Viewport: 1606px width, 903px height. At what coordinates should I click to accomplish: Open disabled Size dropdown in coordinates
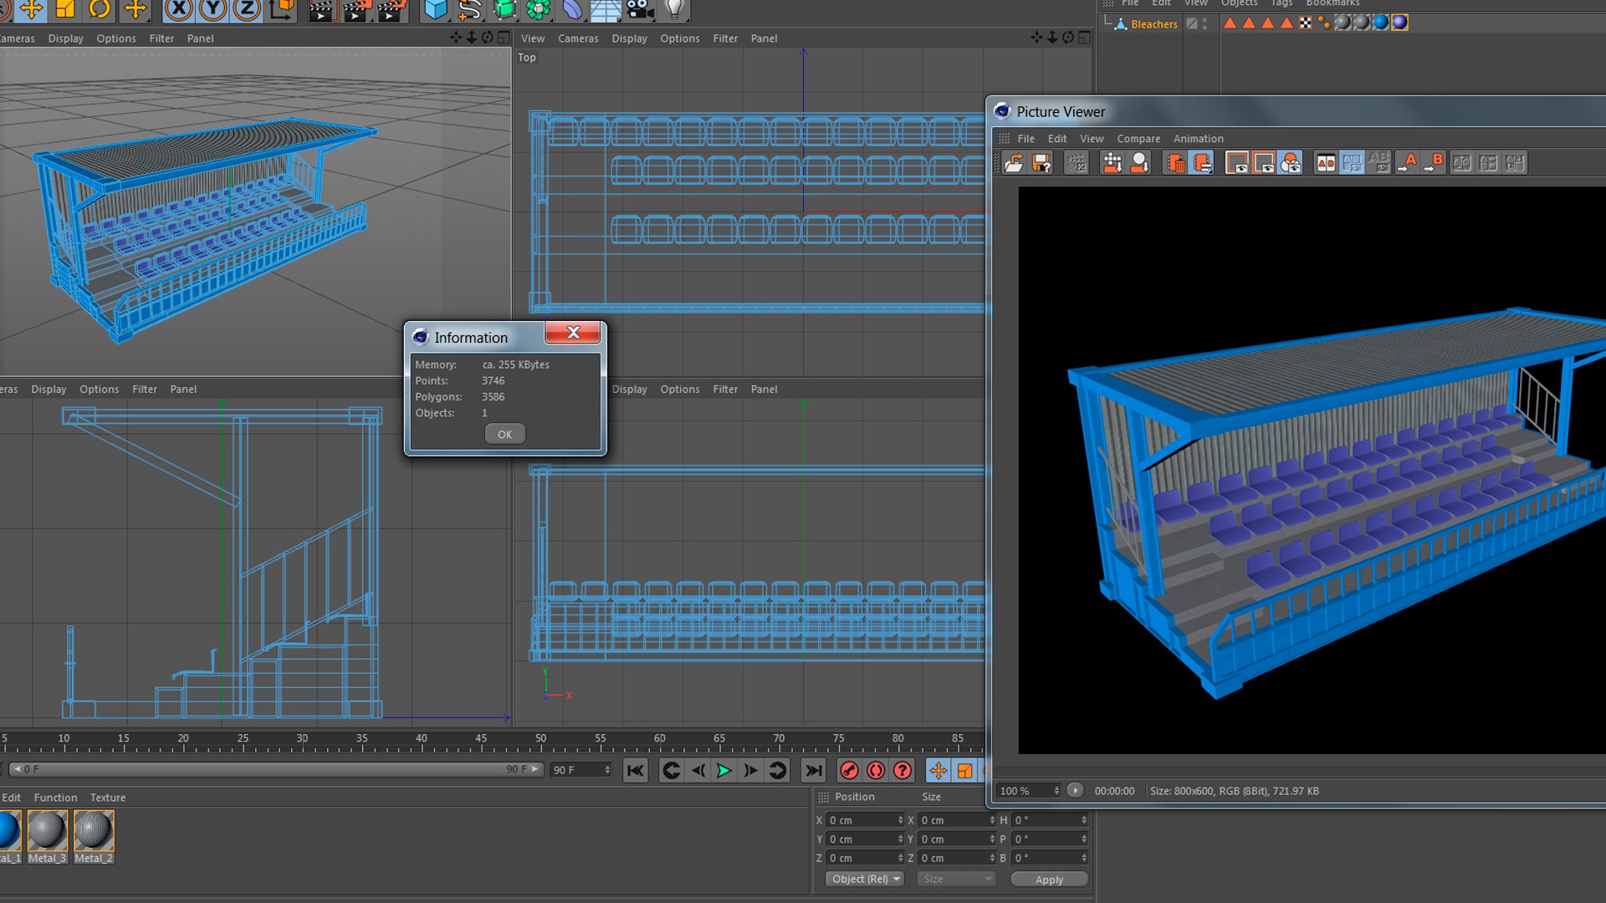(956, 879)
